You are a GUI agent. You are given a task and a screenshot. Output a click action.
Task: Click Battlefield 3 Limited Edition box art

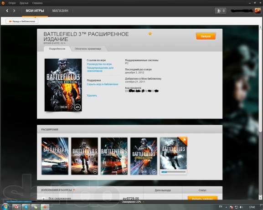(63, 85)
